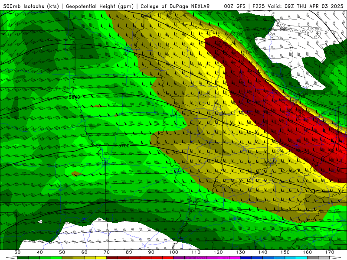Viewport: 347px width, 260px height.
Task: Click the 170 value on the color scale
Action: click(330, 252)
